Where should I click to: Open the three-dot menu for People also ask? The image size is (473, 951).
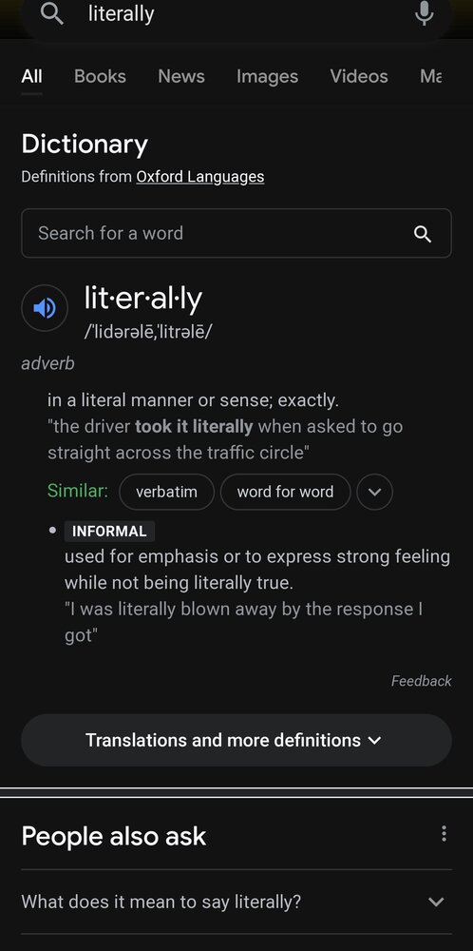click(444, 834)
